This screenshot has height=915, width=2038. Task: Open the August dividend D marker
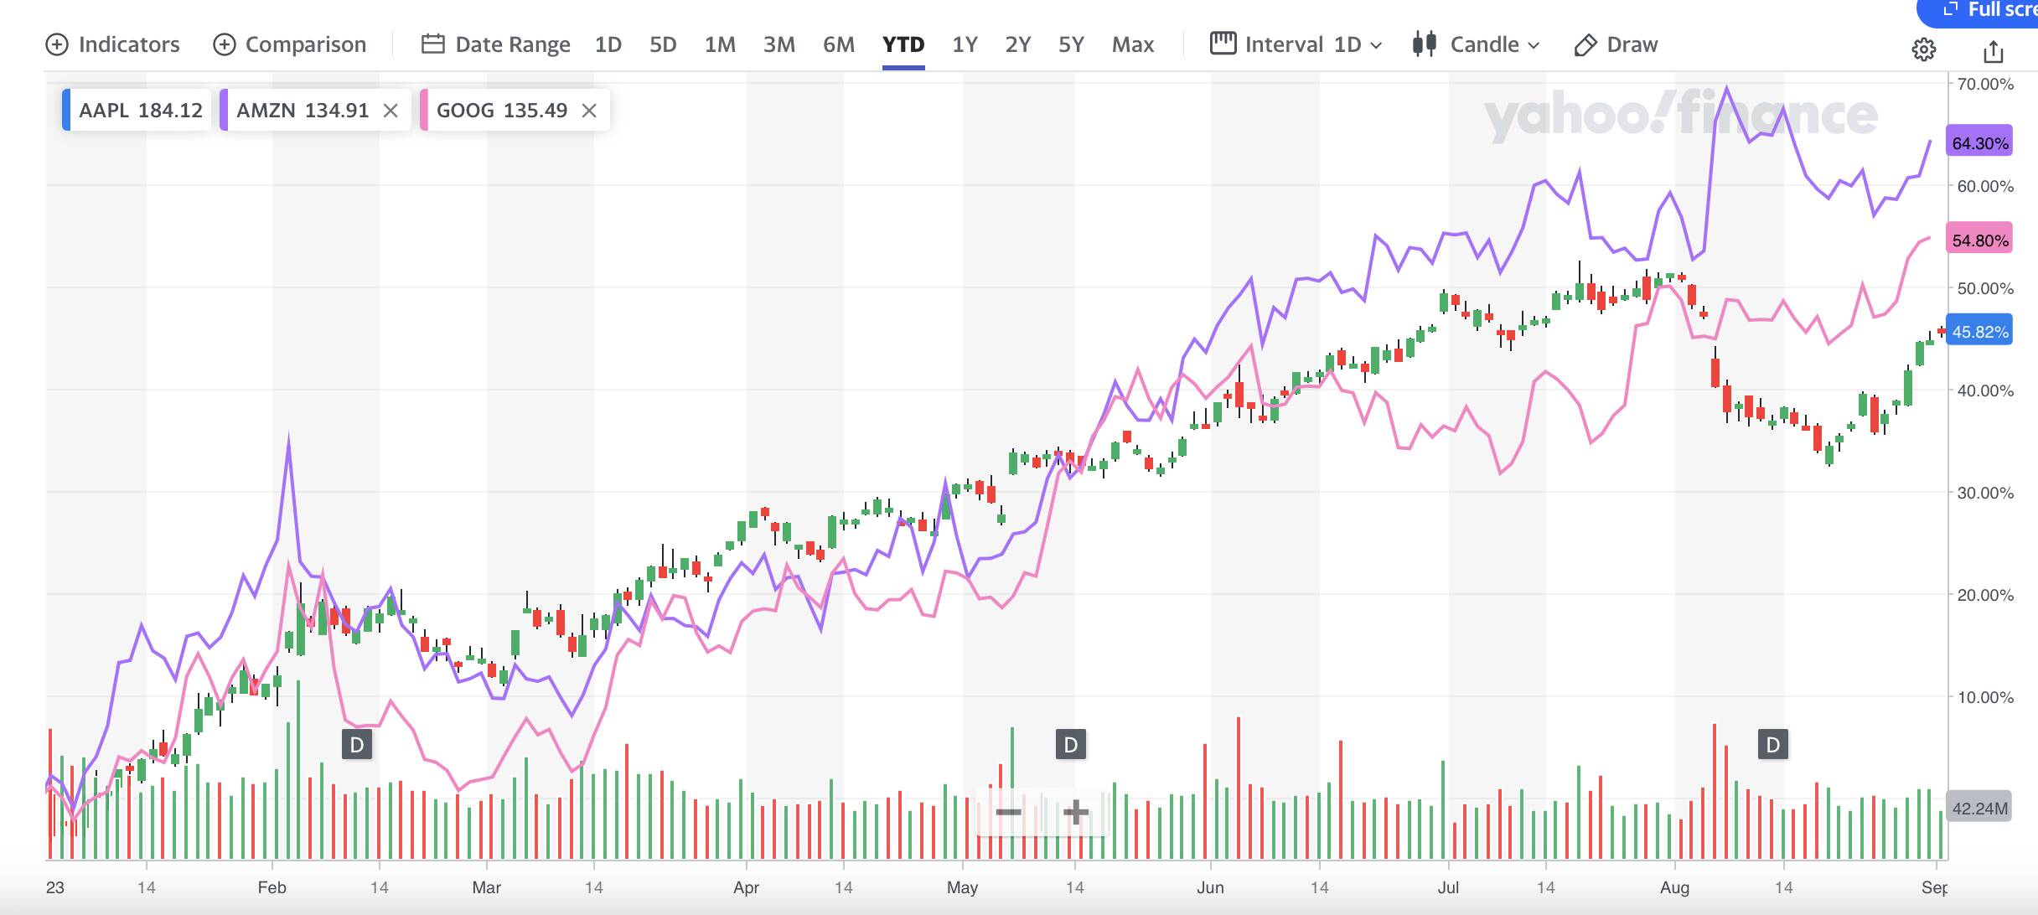1773,744
